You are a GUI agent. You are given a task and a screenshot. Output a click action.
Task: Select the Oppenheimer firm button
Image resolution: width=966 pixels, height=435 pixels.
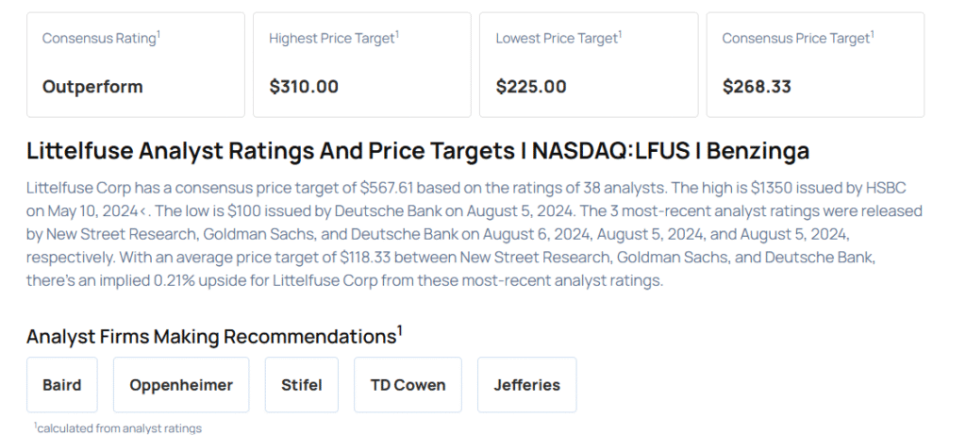181,385
